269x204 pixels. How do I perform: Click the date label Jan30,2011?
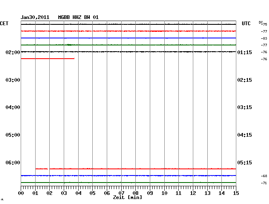click(35, 17)
